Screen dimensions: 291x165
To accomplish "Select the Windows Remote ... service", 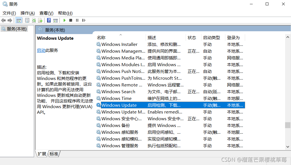I will pyautogui.click(x=122, y=85).
